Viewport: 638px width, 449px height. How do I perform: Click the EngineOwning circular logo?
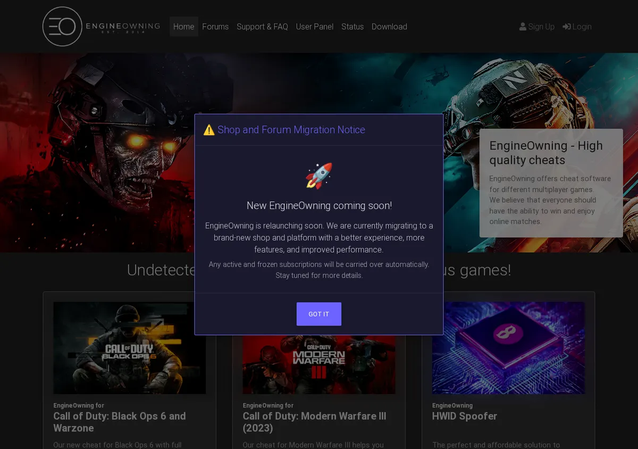click(x=62, y=27)
